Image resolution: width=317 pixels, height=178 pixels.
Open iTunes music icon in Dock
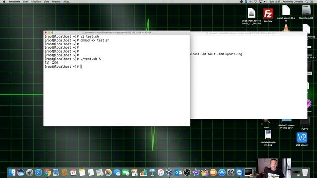point(160,173)
